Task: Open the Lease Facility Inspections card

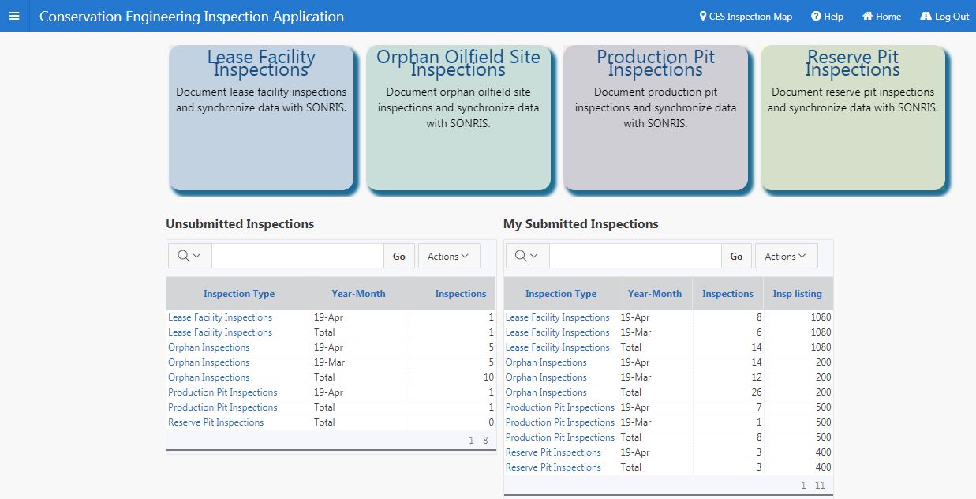Action: coord(261,118)
